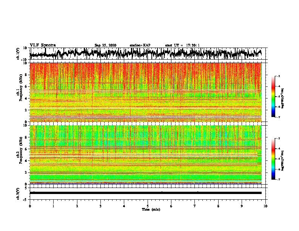Click the ch.1 spectrogram panel
Screen dimensions: 299x231
click(146, 92)
